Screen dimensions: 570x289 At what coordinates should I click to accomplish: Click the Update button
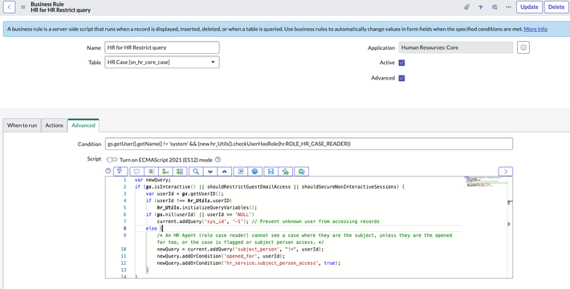click(529, 7)
